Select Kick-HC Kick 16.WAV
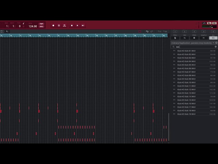This screenshot has height=164, width=218. pos(194,104)
